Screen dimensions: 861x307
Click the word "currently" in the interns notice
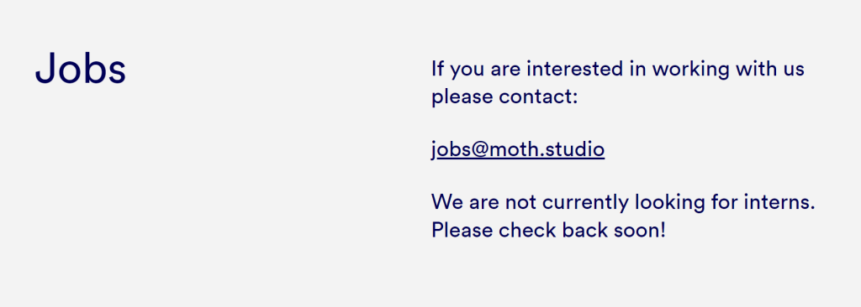(585, 204)
